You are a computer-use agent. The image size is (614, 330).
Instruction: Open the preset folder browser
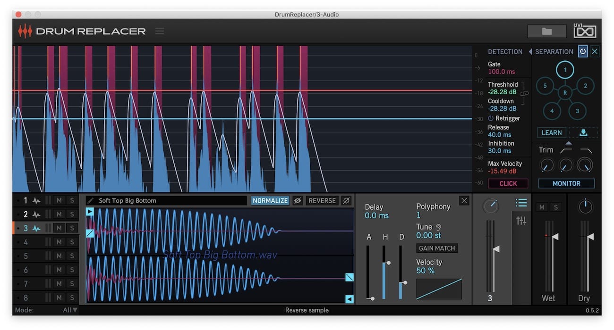point(547,32)
